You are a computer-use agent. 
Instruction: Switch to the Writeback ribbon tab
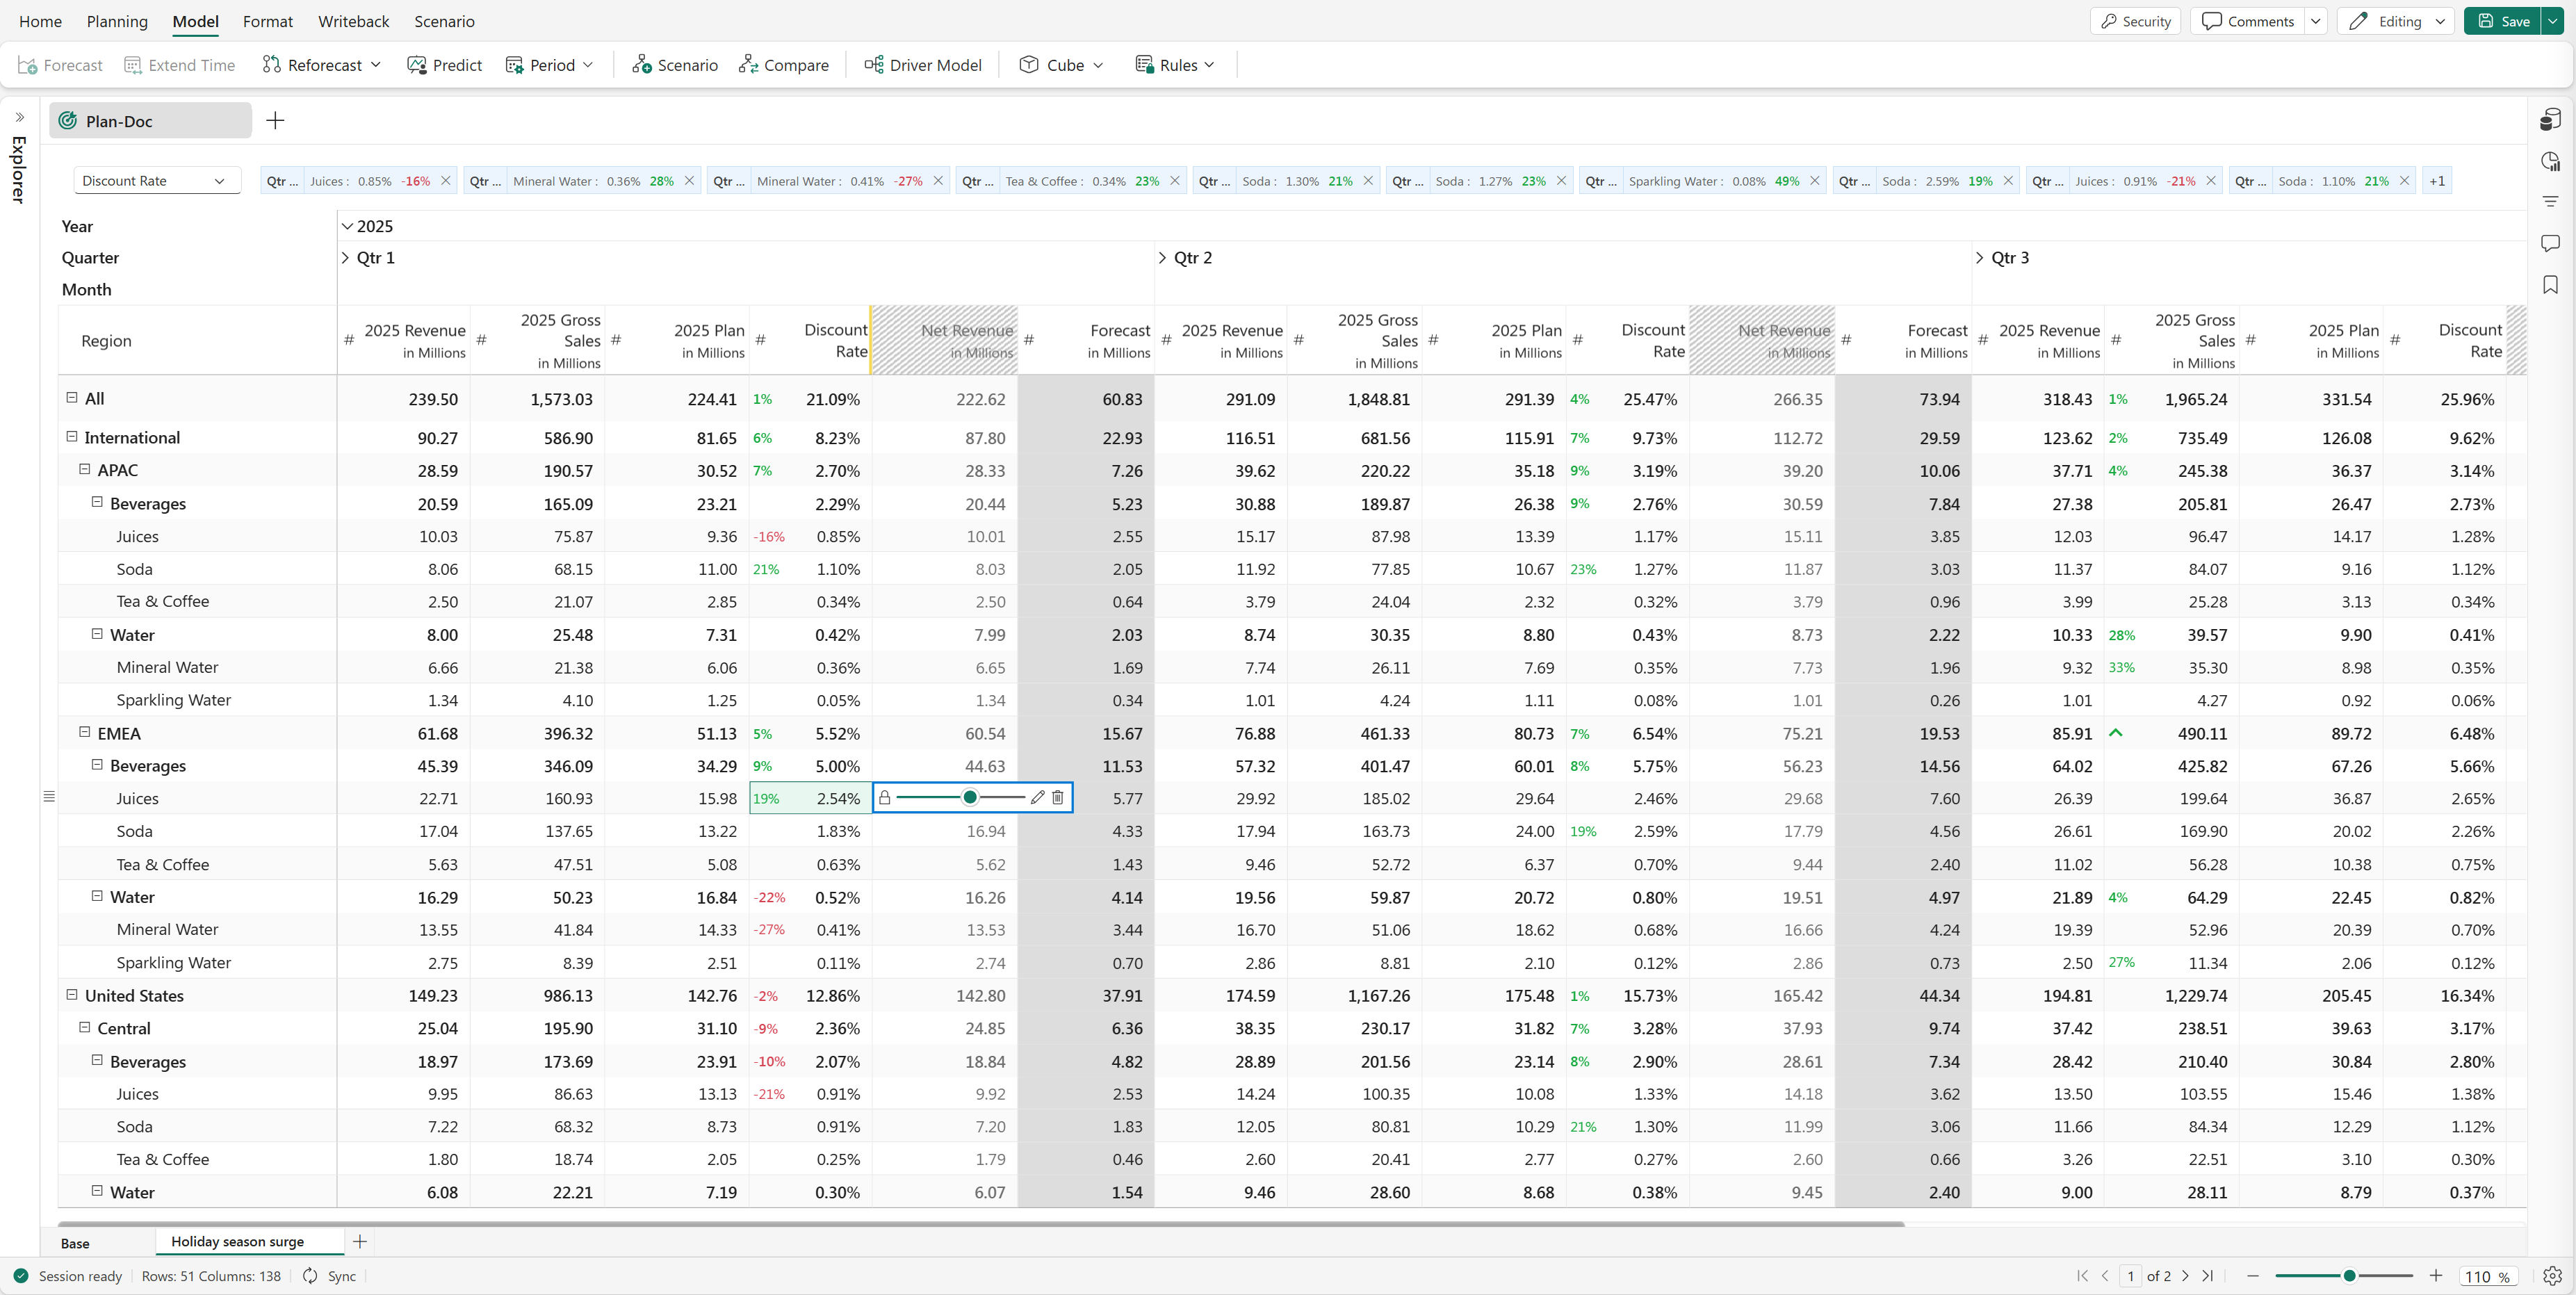click(x=353, y=21)
